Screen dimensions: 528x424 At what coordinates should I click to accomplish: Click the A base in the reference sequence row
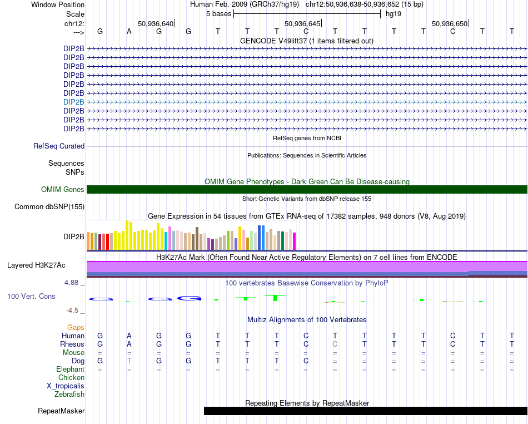tap(129, 32)
